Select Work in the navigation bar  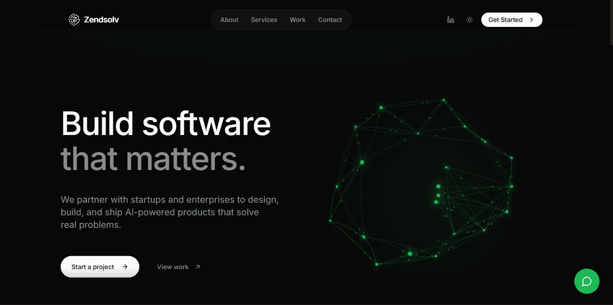[298, 20]
